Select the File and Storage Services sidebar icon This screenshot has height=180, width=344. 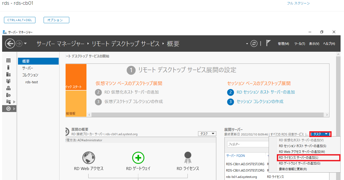click(x=8, y=102)
